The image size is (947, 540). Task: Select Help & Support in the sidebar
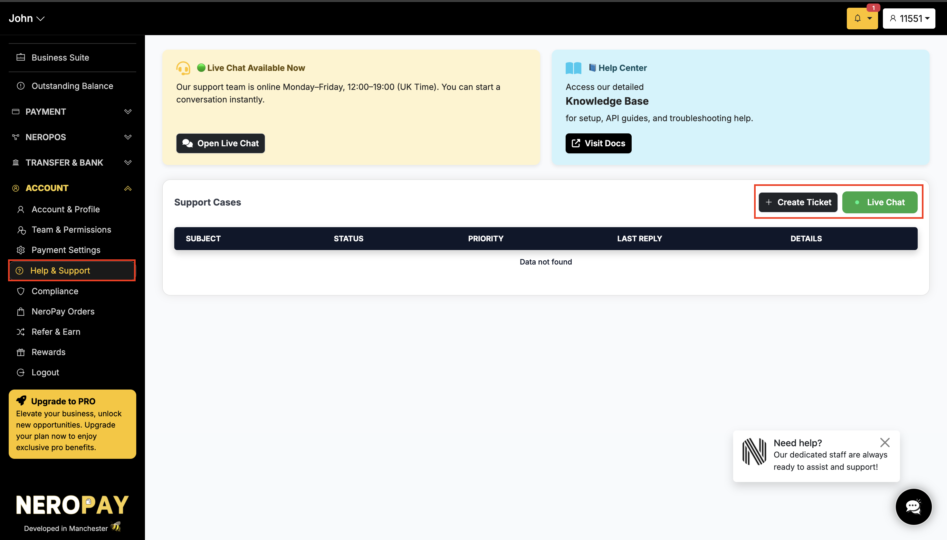click(x=61, y=270)
